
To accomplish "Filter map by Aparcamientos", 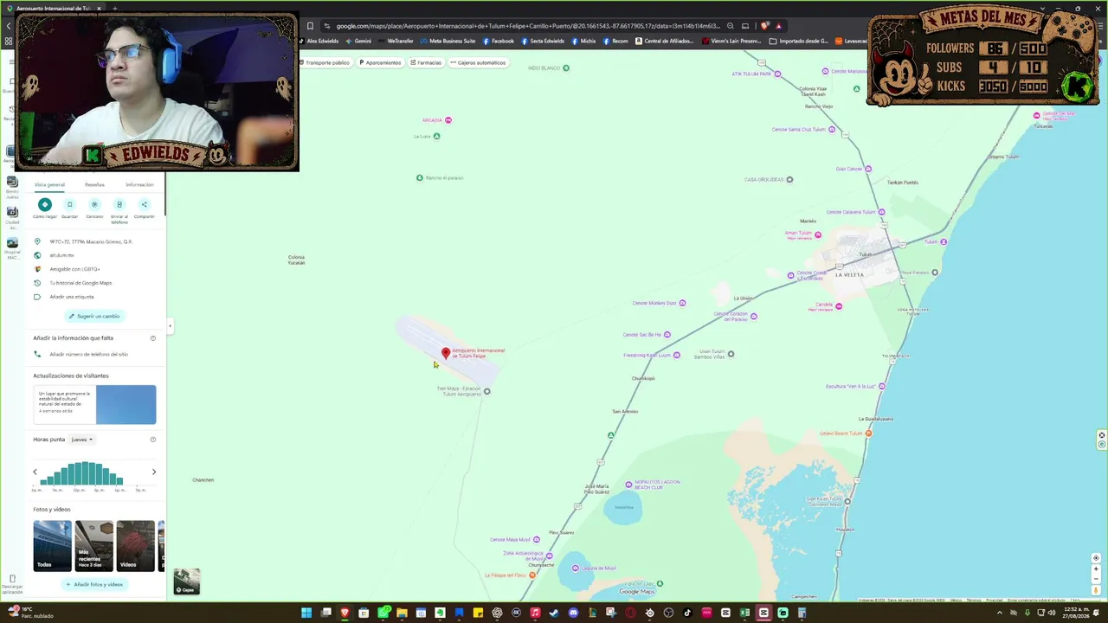I will click(380, 62).
